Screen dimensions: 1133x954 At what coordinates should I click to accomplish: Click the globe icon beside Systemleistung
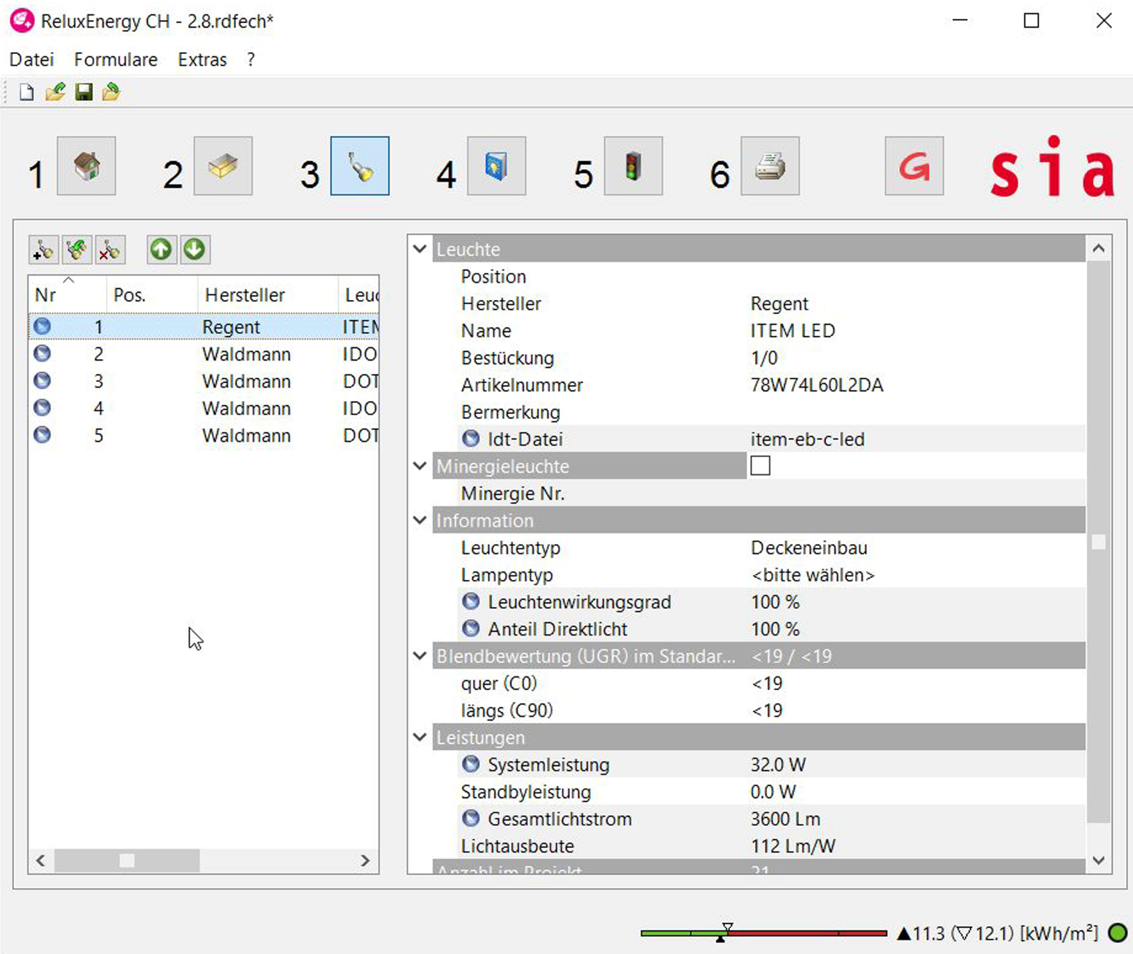pyautogui.click(x=471, y=764)
